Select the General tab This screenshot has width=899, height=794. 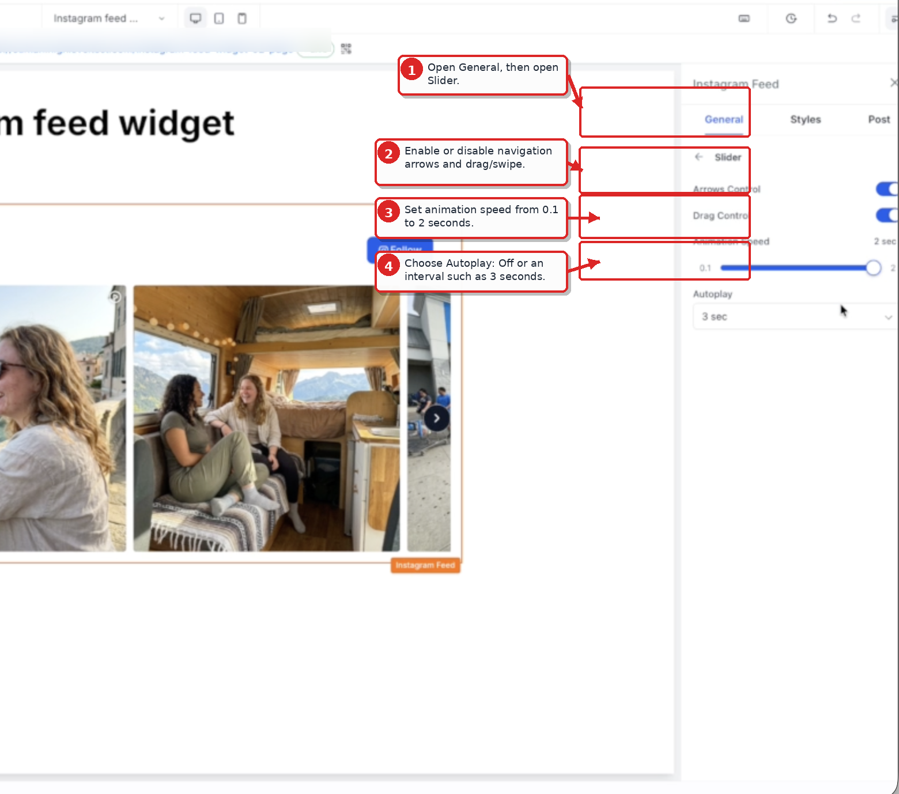[x=724, y=119]
